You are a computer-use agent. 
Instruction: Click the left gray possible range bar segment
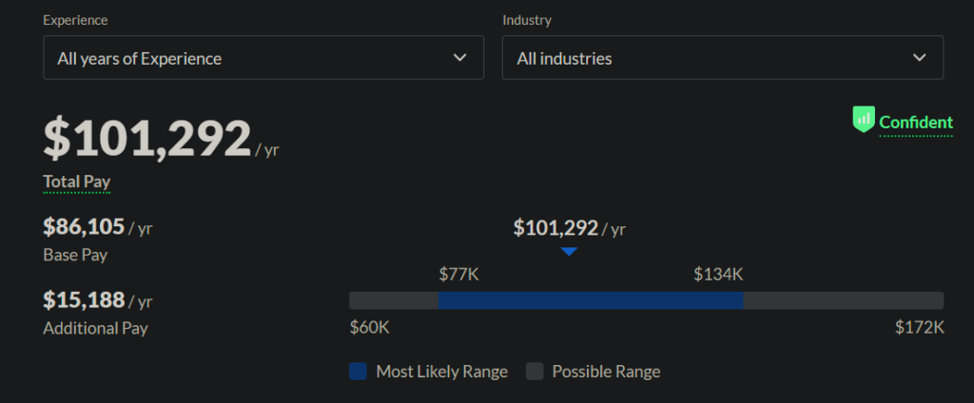(x=394, y=300)
